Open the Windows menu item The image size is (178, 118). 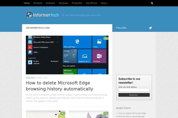(38, 3)
